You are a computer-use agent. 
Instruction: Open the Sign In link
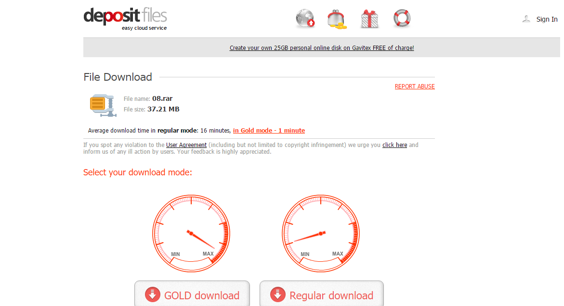click(x=547, y=19)
